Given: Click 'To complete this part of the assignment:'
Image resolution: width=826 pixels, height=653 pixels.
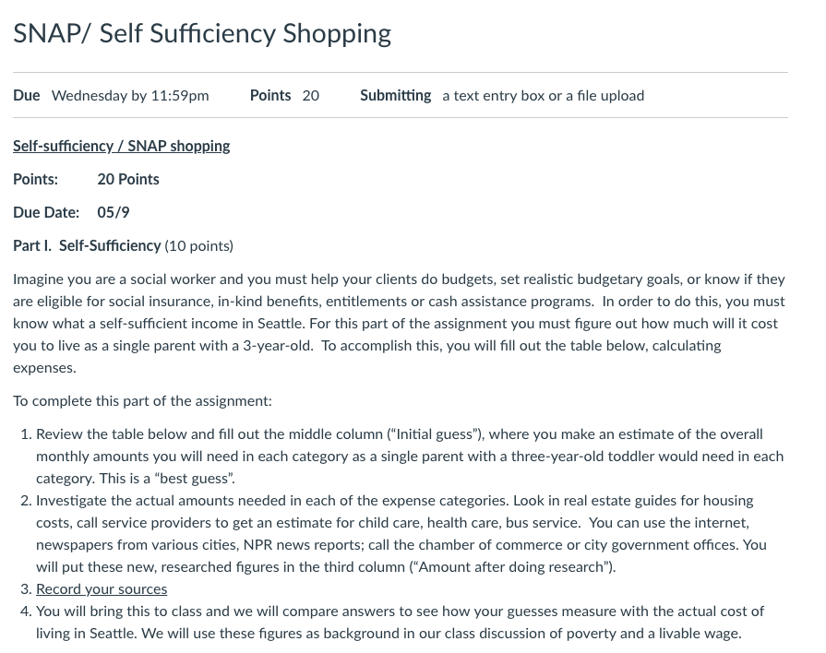Looking at the screenshot, I should pos(142,401).
